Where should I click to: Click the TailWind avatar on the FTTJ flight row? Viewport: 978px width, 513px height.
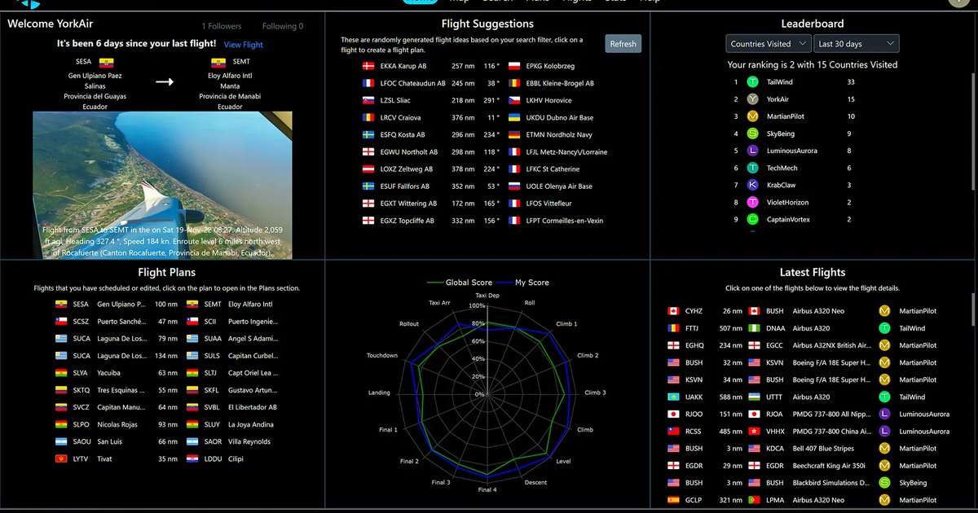(x=884, y=328)
